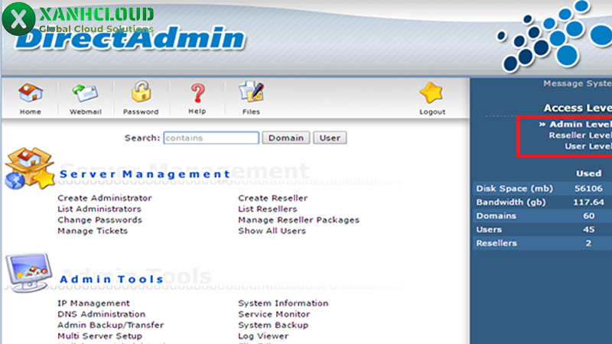Click the DirectAdmin logo
612x344 pixels.
(131, 40)
